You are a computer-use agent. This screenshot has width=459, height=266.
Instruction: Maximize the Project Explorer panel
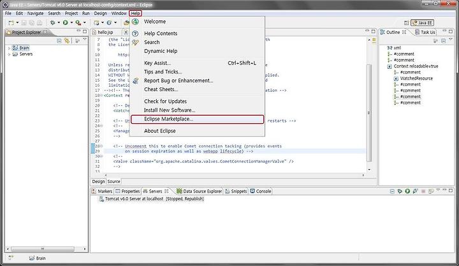pyautogui.click(x=85, y=31)
